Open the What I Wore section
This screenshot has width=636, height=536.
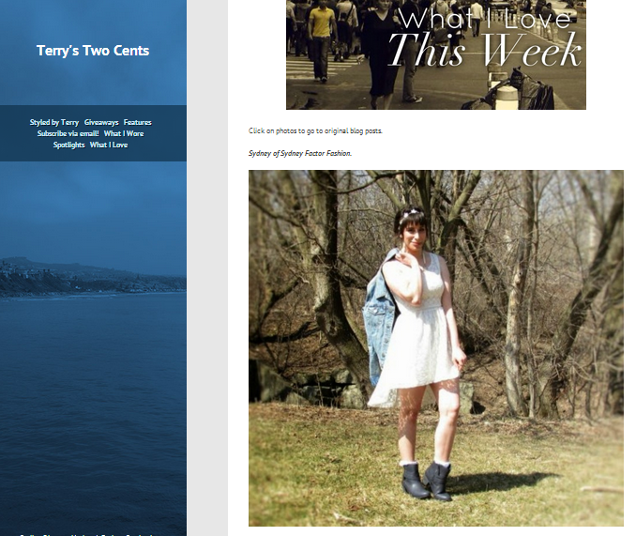click(x=124, y=133)
